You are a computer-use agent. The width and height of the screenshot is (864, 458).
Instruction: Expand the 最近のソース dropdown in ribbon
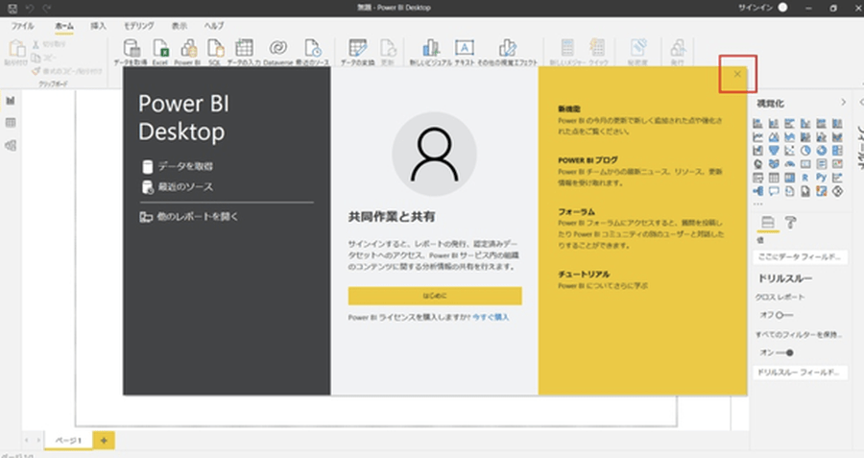tap(312, 61)
